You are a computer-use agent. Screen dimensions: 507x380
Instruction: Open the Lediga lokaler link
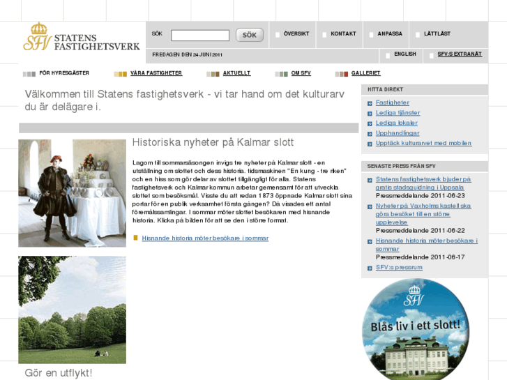point(396,123)
